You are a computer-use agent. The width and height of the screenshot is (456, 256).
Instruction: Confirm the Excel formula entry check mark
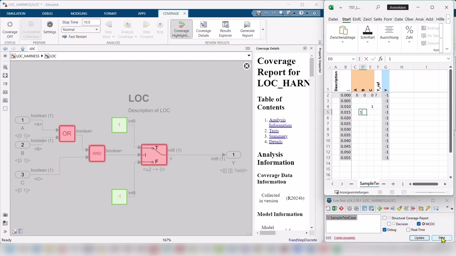tap(373, 59)
